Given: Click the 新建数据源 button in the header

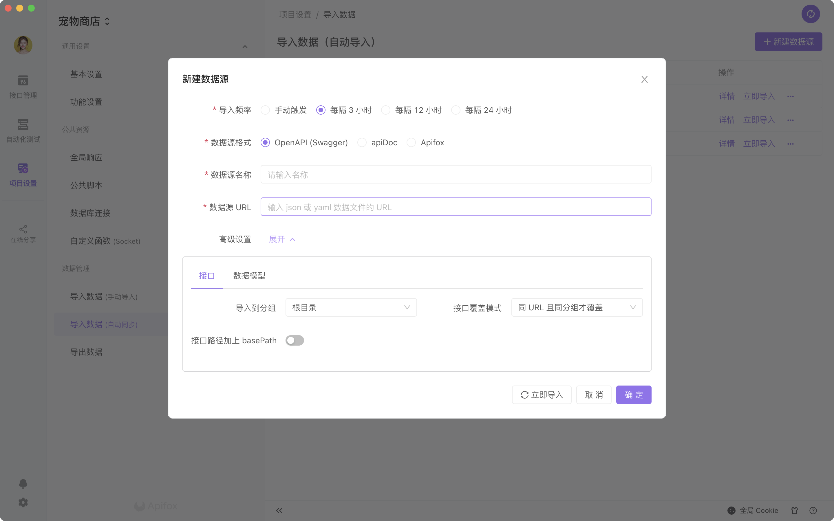Looking at the screenshot, I should tap(788, 42).
